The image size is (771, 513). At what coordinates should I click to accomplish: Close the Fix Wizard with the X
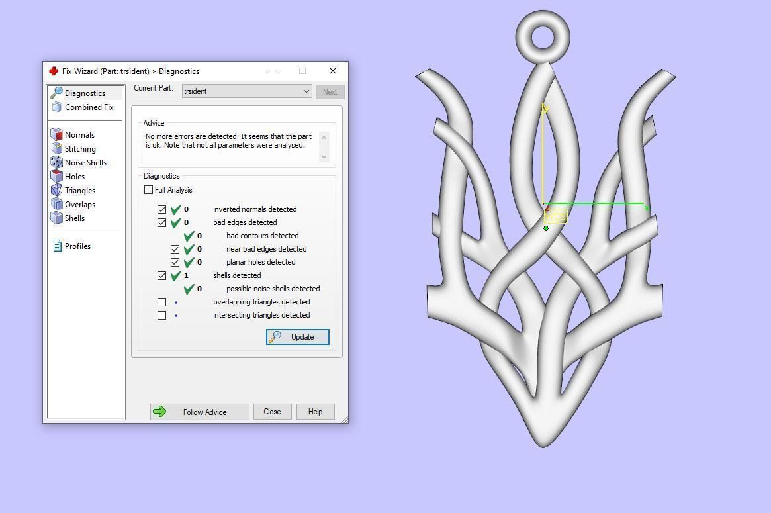coord(333,71)
